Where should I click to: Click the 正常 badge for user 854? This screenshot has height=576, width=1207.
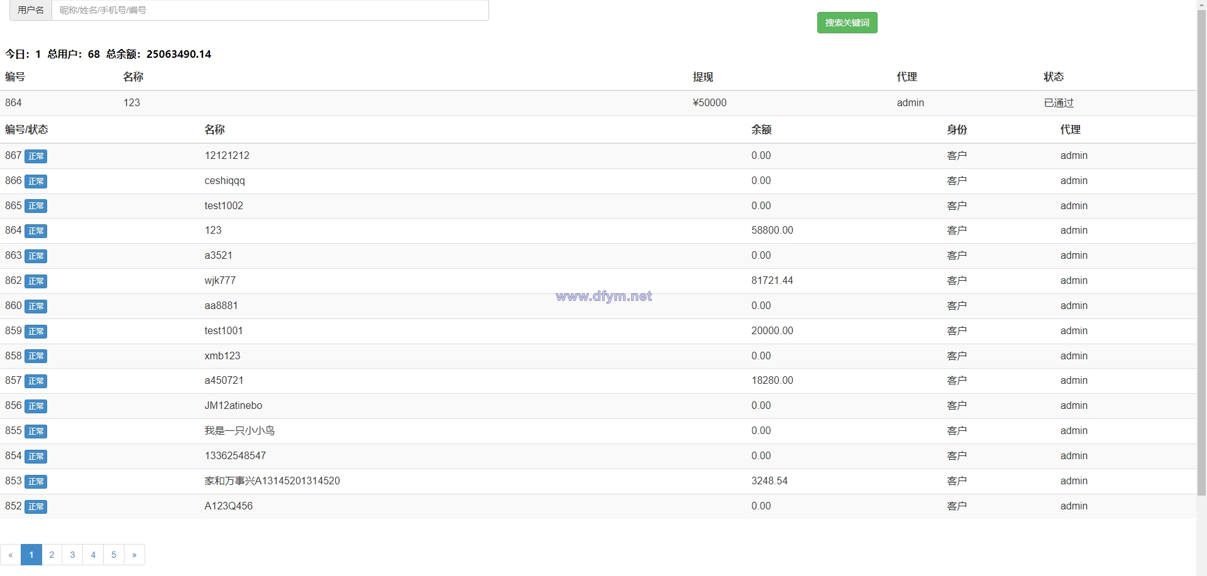coord(36,456)
